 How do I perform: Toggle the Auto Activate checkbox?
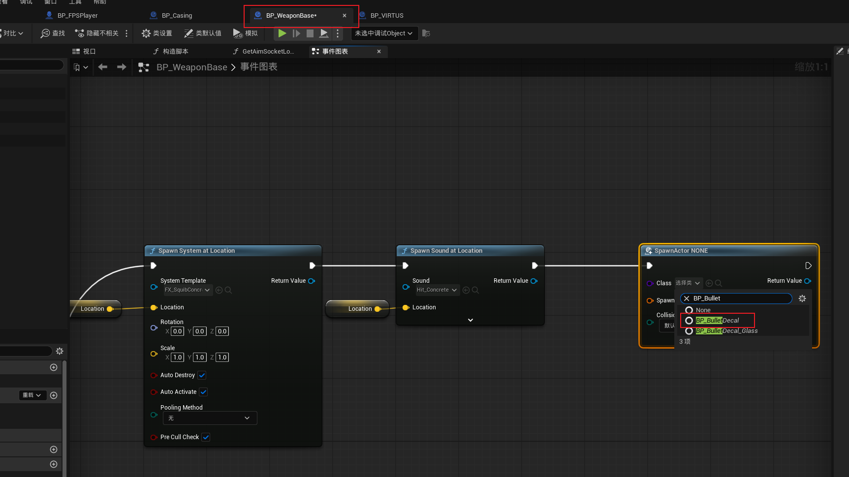pyautogui.click(x=204, y=392)
